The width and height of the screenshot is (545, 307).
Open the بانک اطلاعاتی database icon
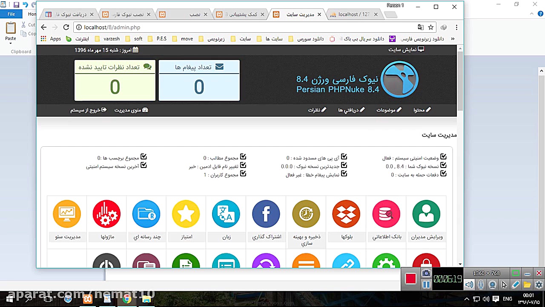[386, 214]
